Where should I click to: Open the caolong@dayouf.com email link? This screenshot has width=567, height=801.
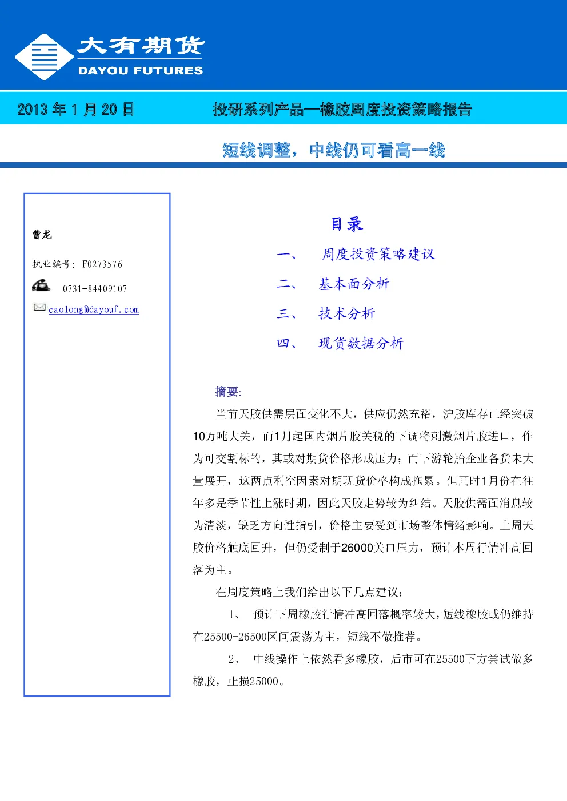coord(94,309)
